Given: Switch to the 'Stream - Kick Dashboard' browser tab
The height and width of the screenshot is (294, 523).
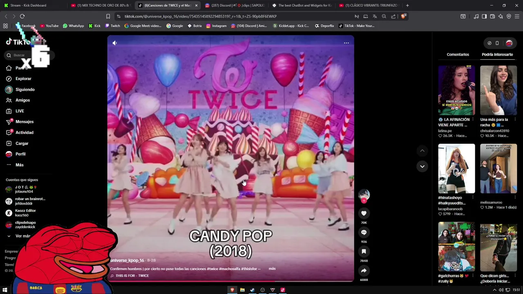Looking at the screenshot, I should point(33,5).
